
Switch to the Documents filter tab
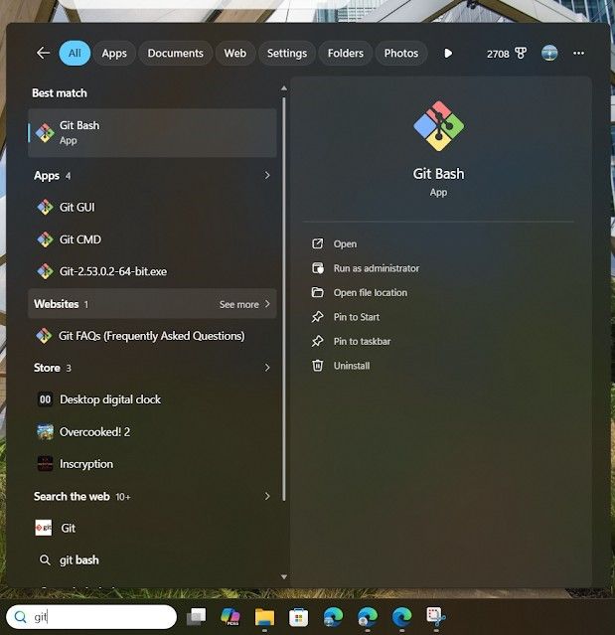pyautogui.click(x=175, y=54)
